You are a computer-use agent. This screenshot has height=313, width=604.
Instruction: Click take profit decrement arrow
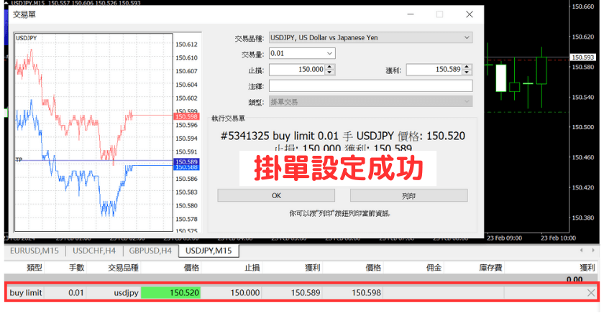[467, 73]
